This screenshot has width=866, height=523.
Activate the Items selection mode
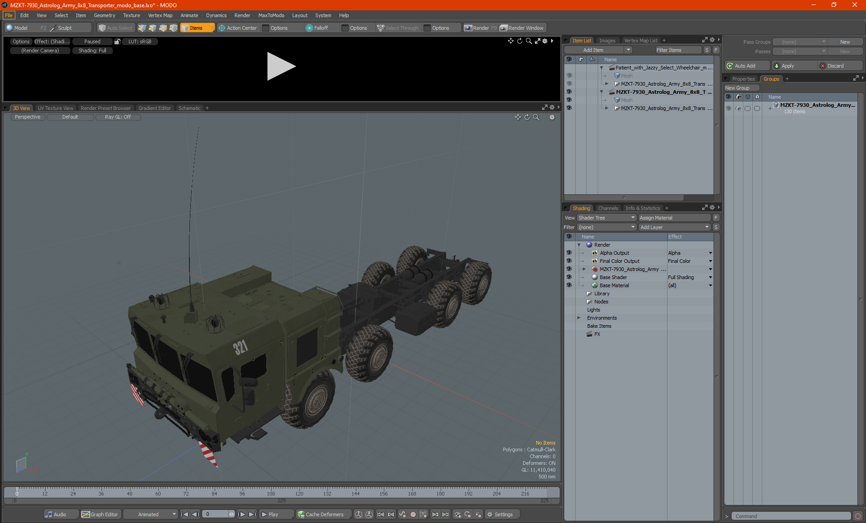(x=197, y=28)
